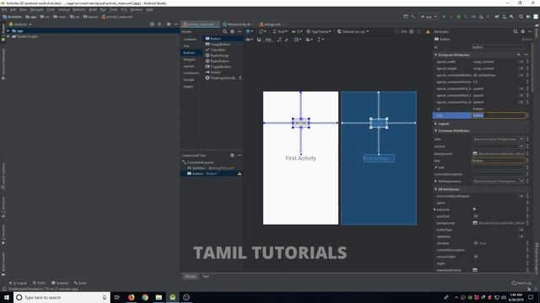This screenshot has width=540, height=303.
Task: Select RadioGroup in palette
Action: [x=223, y=56]
